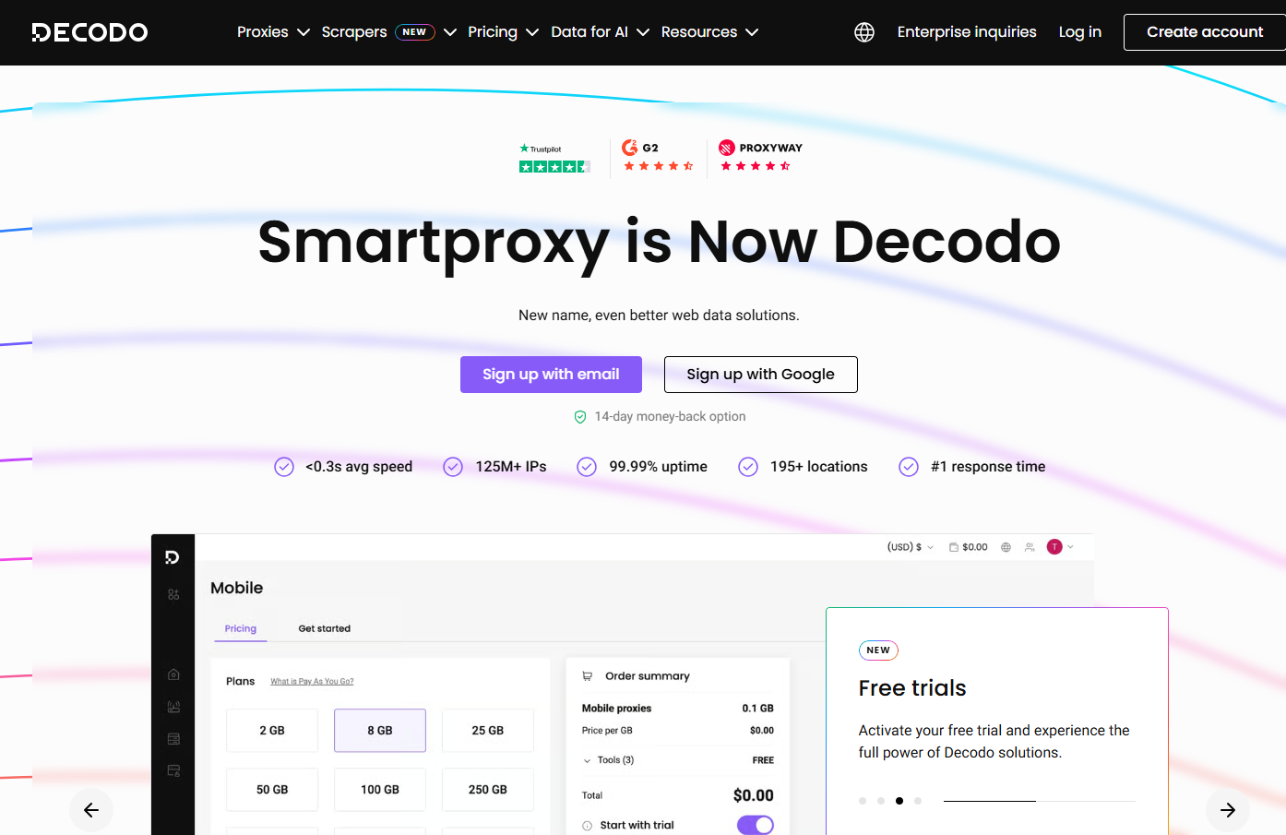Click the apps grid icon in dashboard sidebar
Viewport: 1286px width, 835px height.
click(x=173, y=595)
